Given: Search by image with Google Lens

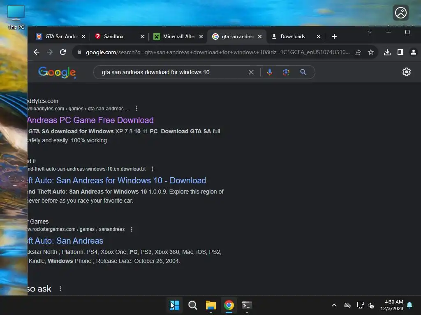Looking at the screenshot, I should coord(286,72).
